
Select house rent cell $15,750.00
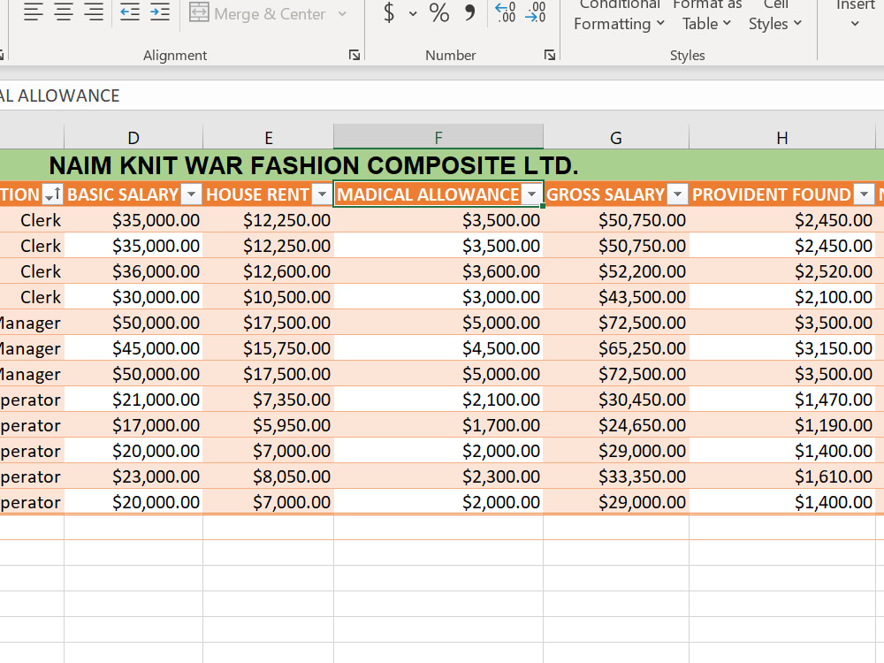click(x=269, y=348)
